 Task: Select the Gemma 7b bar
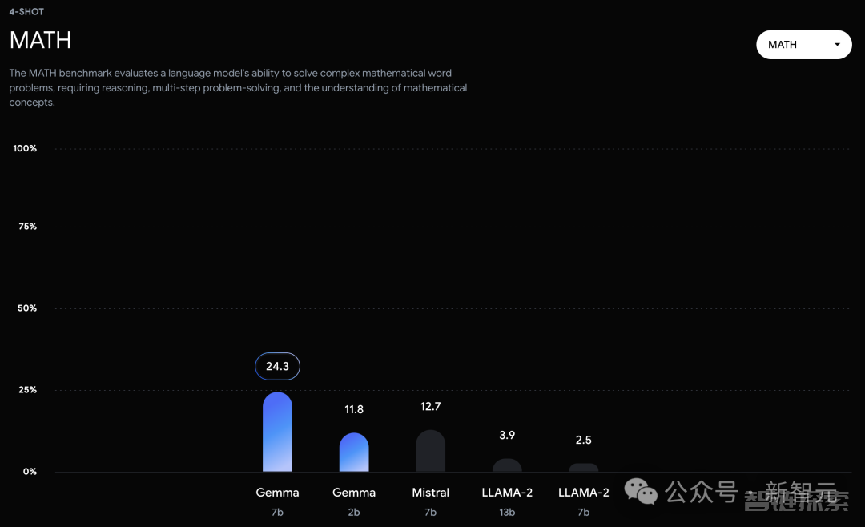277,432
